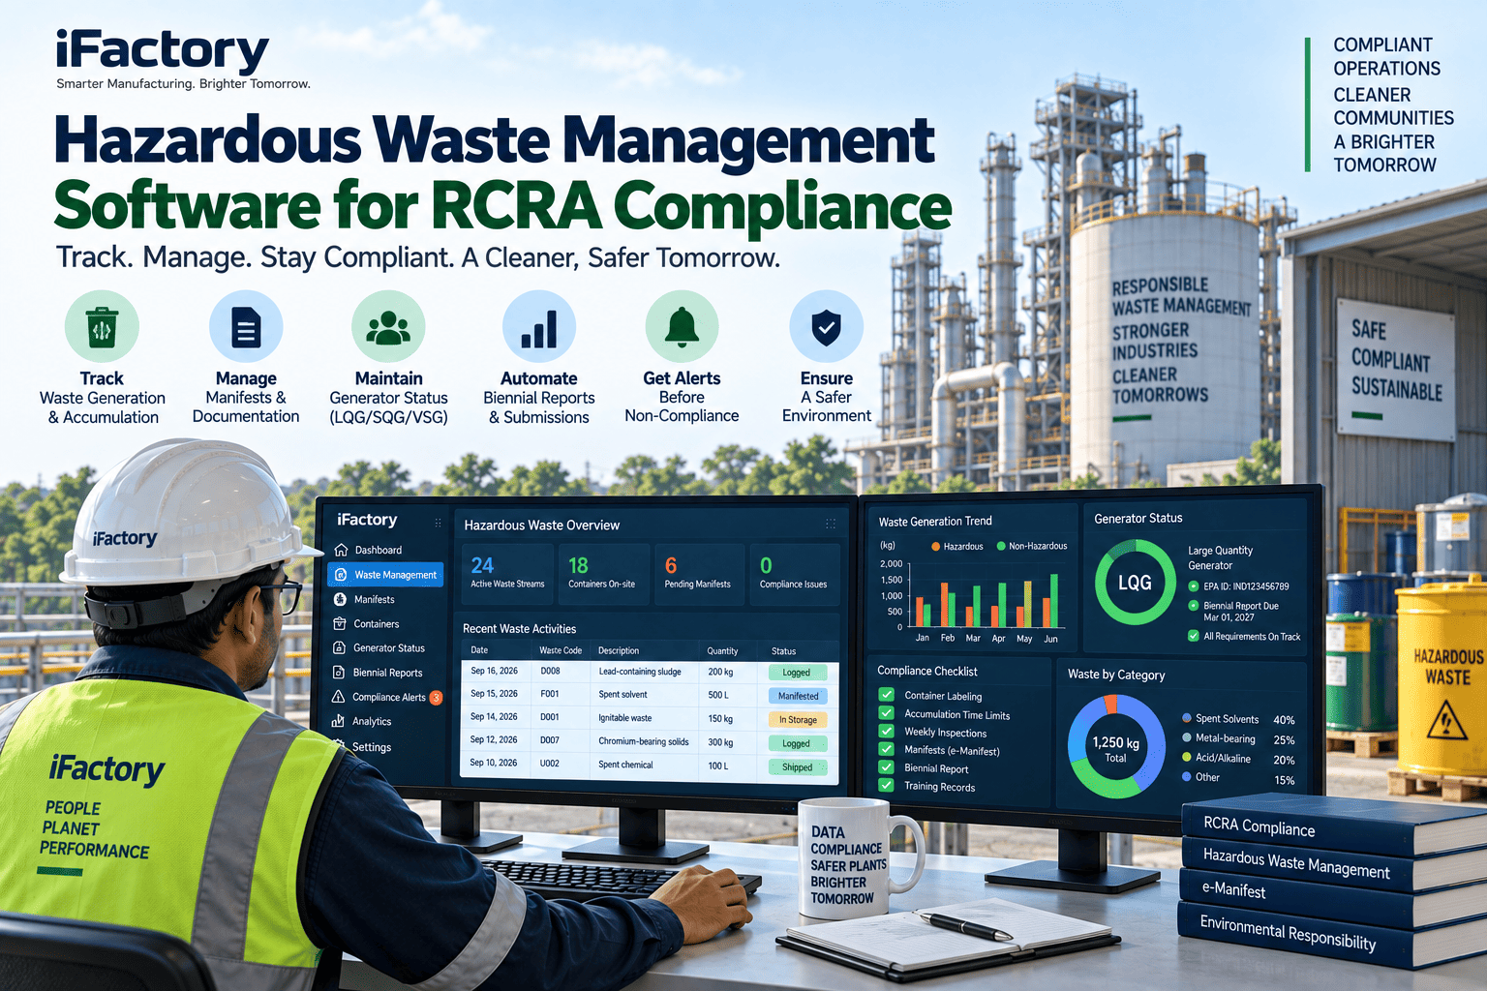Click the Metal-bearing legend color dot
Image resolution: width=1487 pixels, height=991 pixels.
point(1187,737)
